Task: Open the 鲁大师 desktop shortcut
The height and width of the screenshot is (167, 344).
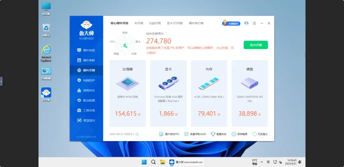Action: 46,94
